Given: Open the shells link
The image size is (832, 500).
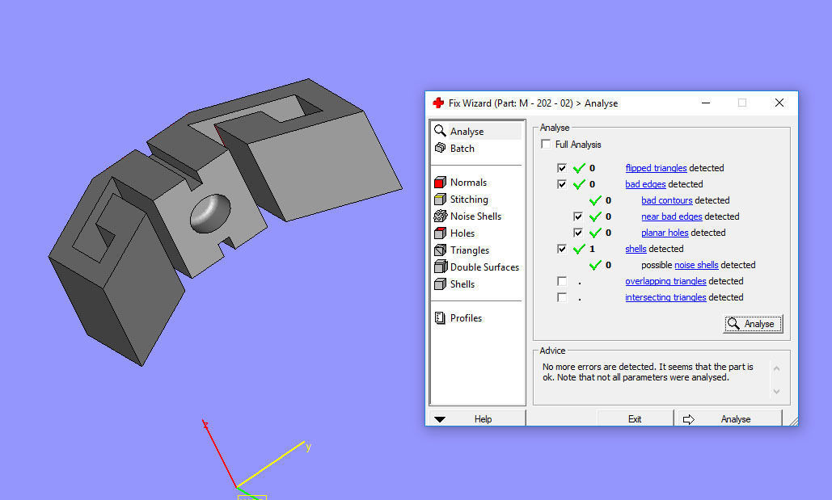Looking at the screenshot, I should tap(636, 249).
